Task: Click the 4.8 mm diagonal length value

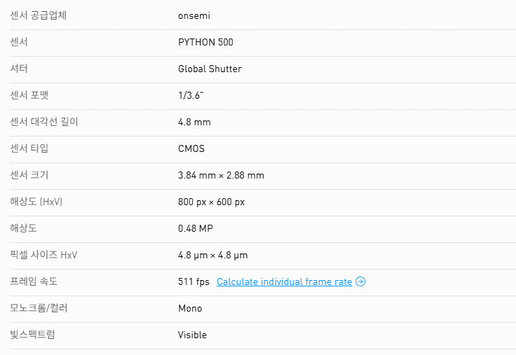Action: tap(194, 122)
